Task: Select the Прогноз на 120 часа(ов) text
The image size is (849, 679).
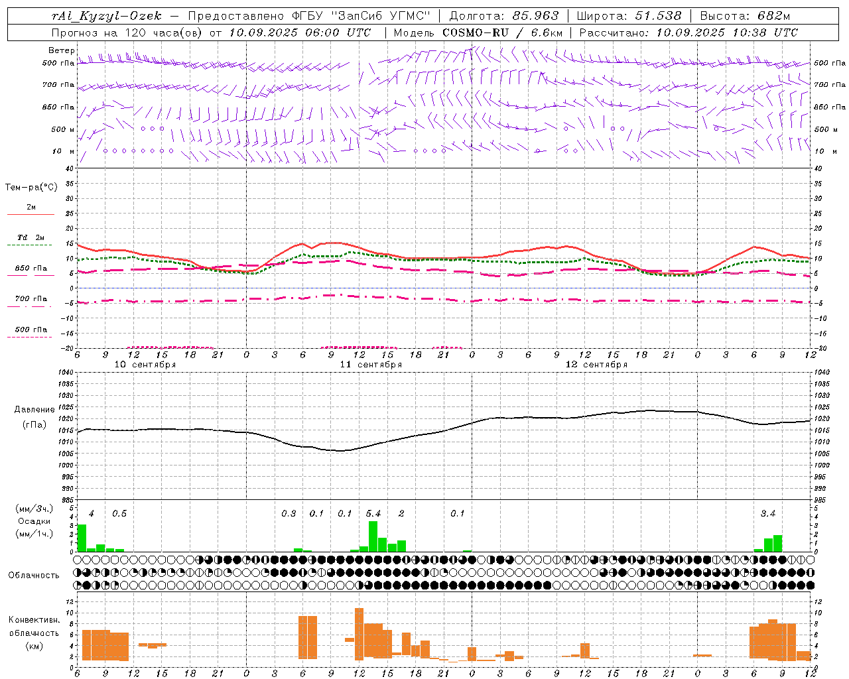Action: [128, 32]
